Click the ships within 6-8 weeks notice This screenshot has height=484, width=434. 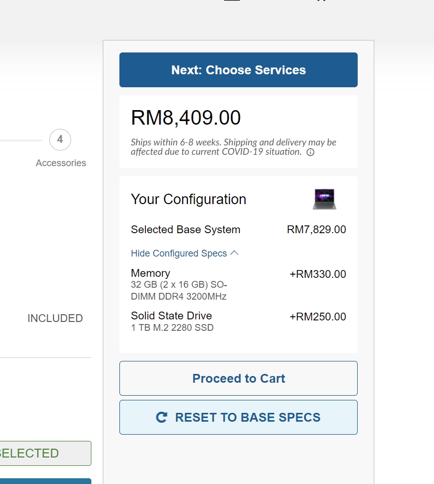(234, 147)
